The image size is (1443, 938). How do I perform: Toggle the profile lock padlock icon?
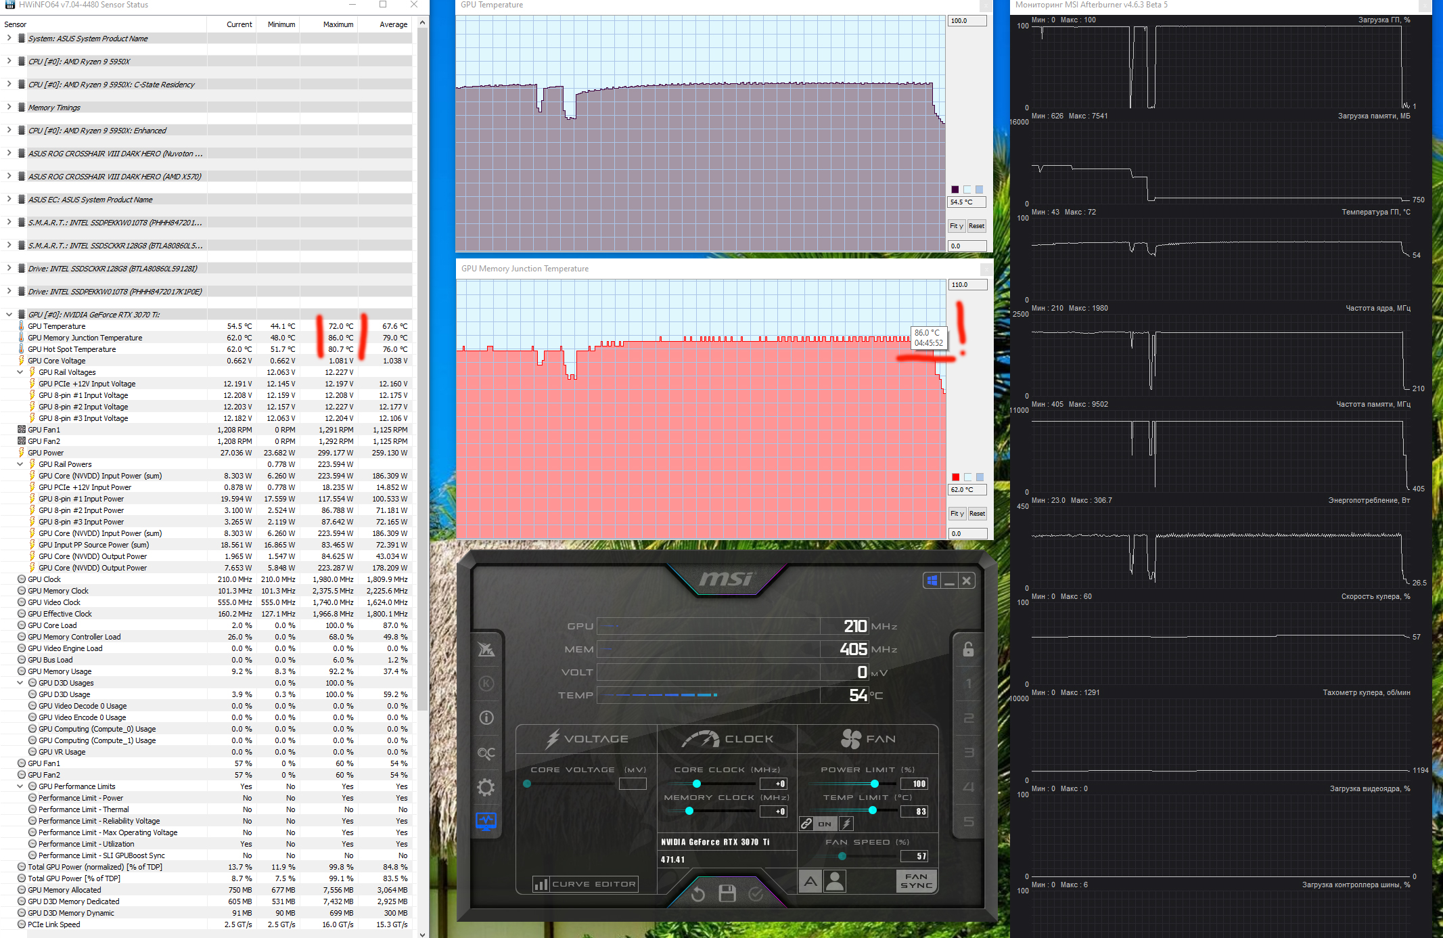click(968, 649)
